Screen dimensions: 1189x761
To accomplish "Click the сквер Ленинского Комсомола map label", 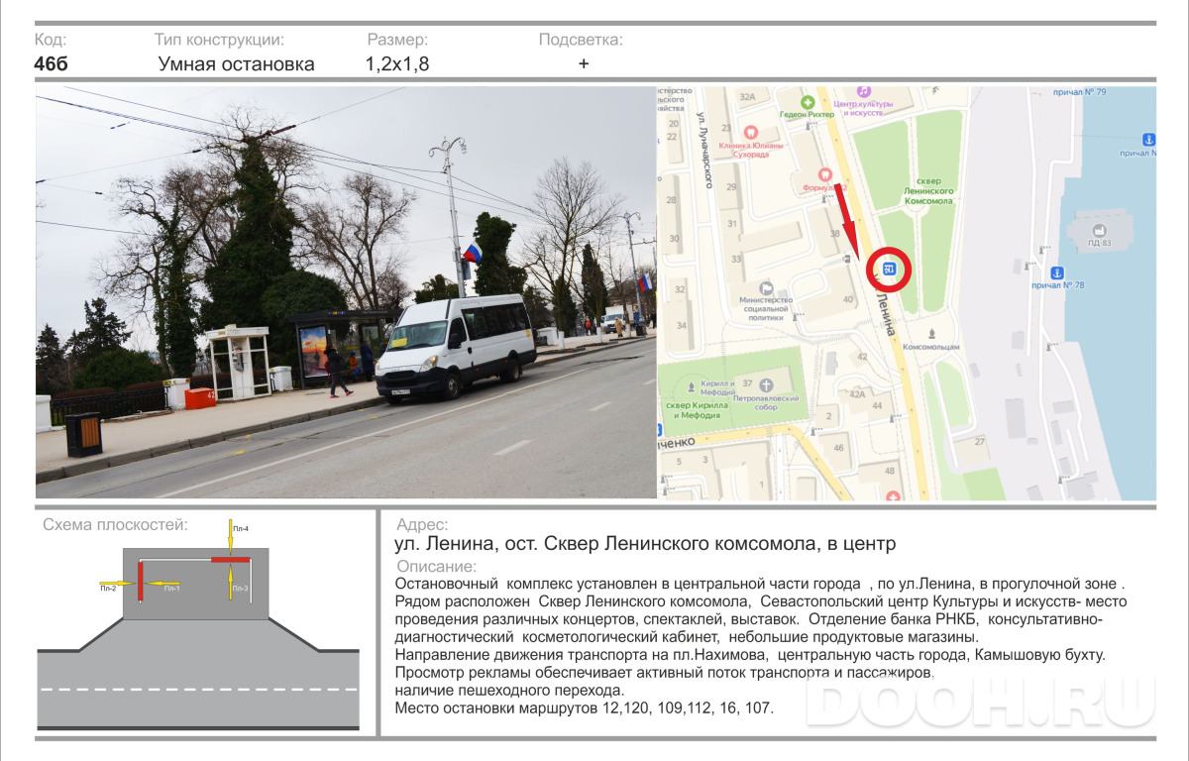I will (x=929, y=191).
